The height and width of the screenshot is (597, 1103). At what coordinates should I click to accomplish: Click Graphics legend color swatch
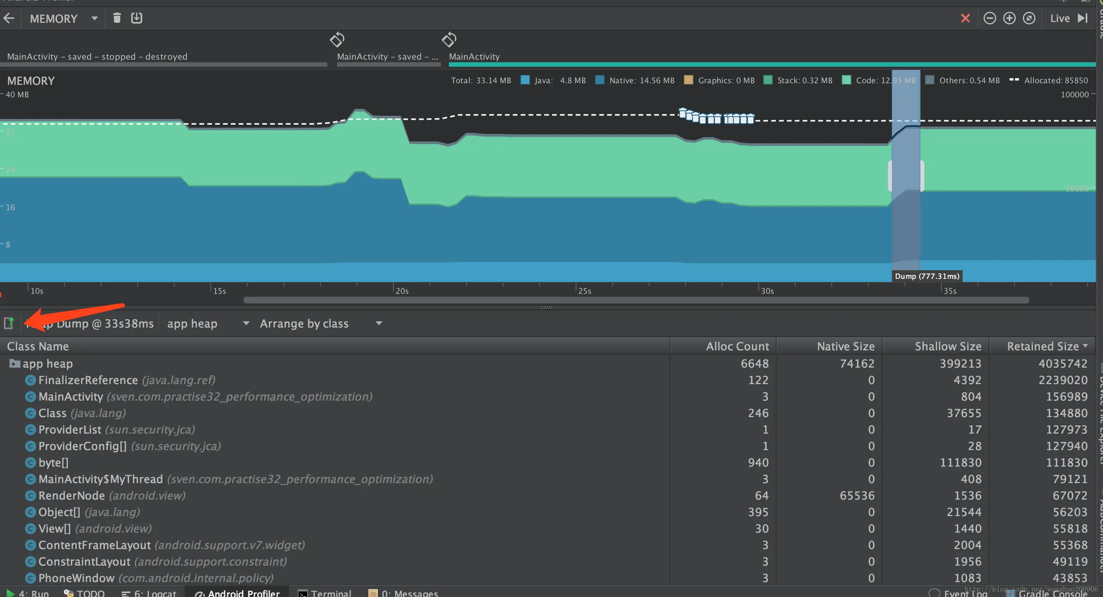click(x=689, y=80)
